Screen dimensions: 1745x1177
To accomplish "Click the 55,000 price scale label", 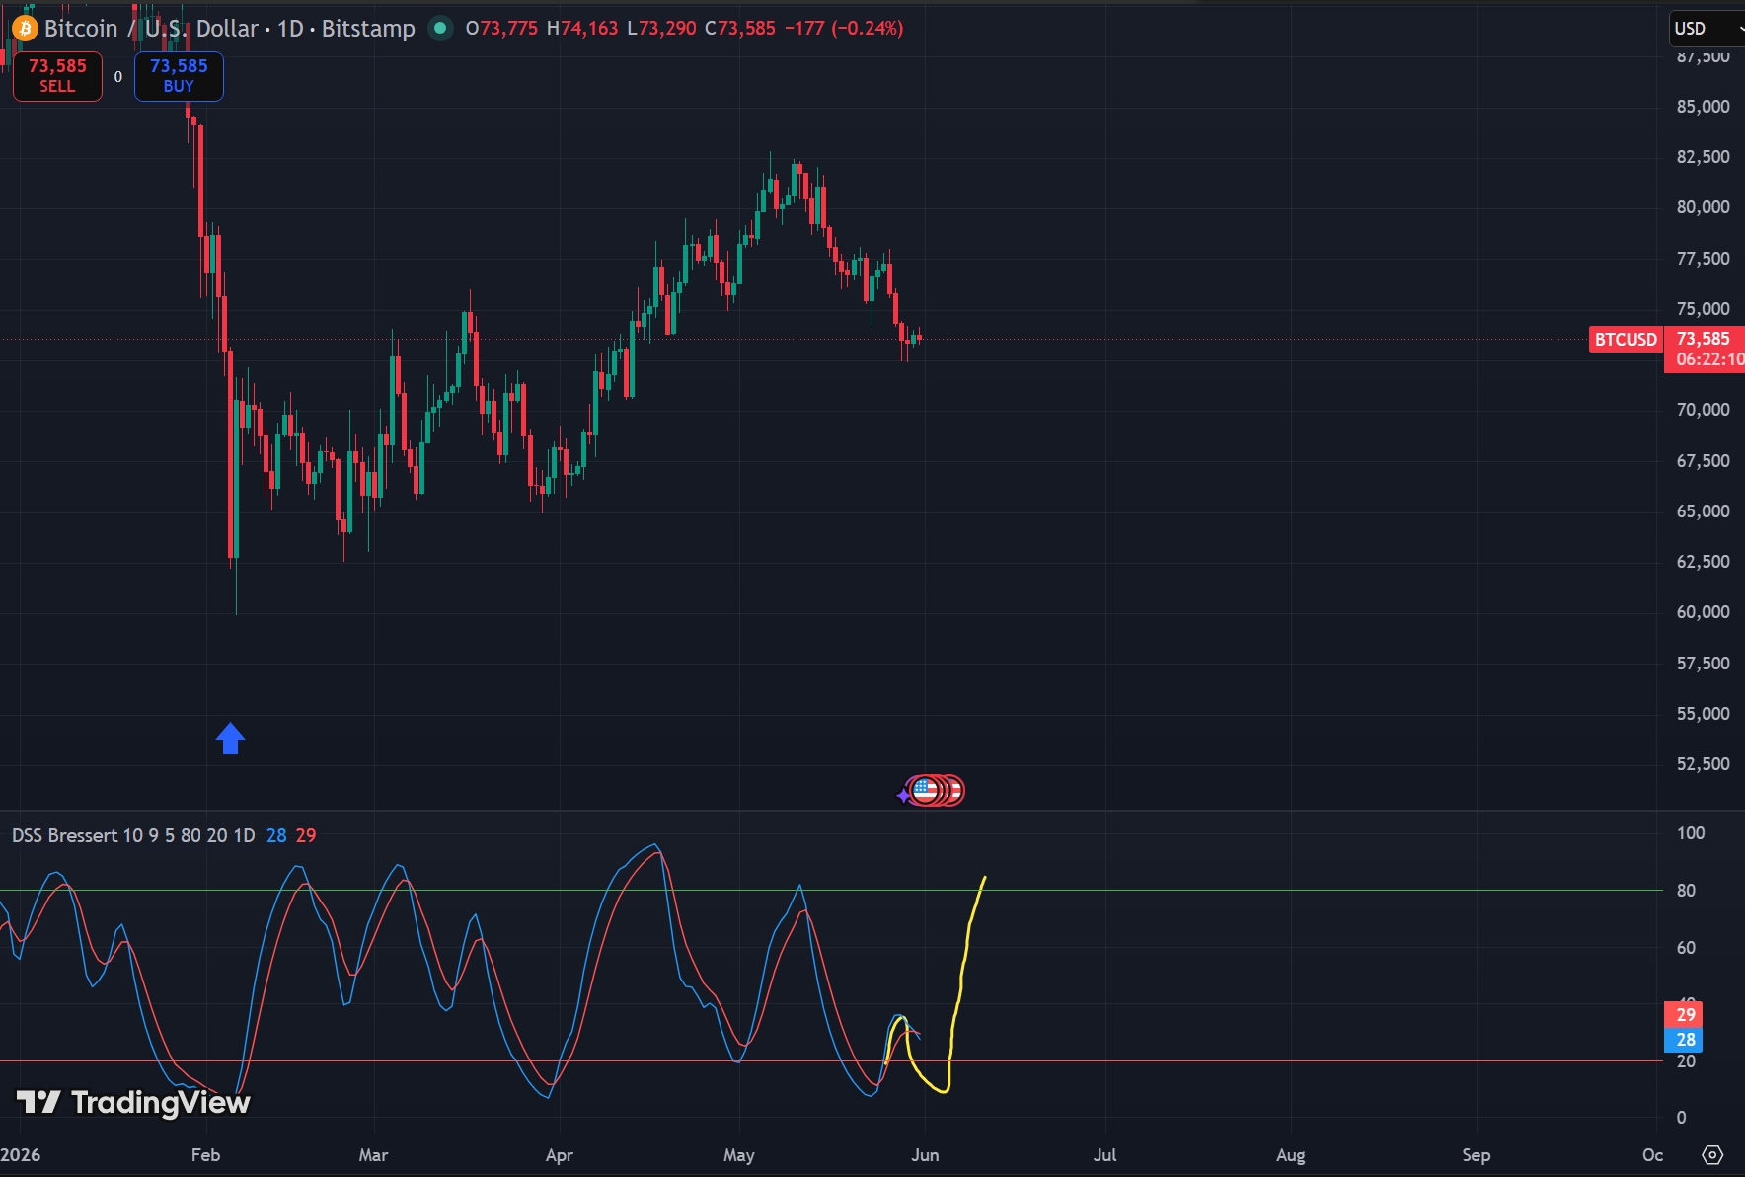I will [1704, 714].
